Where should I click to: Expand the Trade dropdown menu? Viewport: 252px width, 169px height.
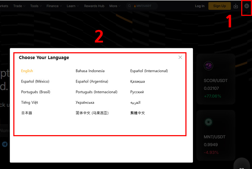(x=19, y=6)
